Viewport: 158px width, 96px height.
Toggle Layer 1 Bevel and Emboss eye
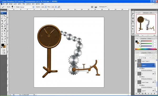click(x=142, y=70)
